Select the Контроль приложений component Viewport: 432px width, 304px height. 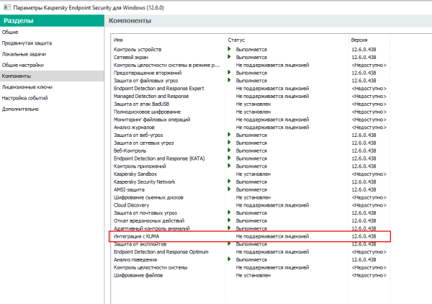250,166
